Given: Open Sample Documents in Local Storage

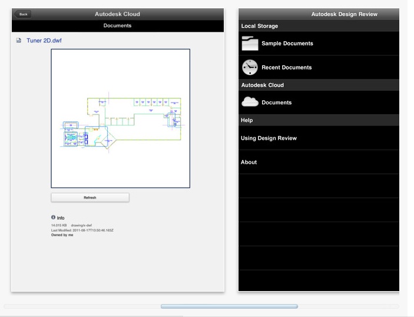Looking at the screenshot, I should (319, 44).
